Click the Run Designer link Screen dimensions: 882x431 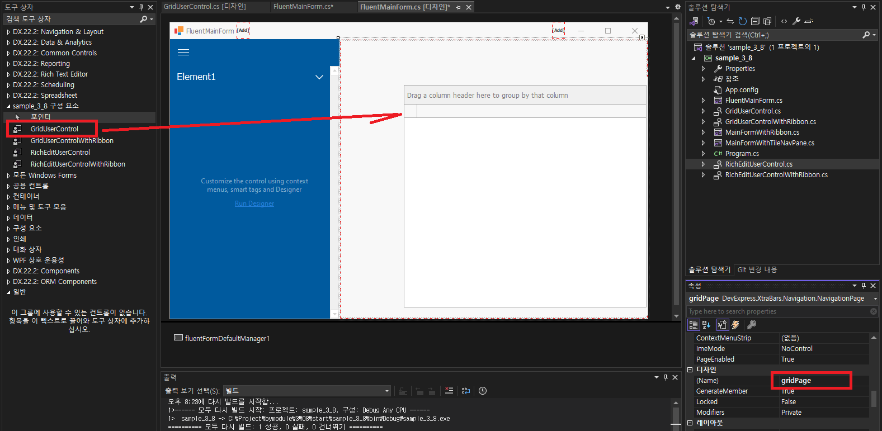click(x=254, y=203)
